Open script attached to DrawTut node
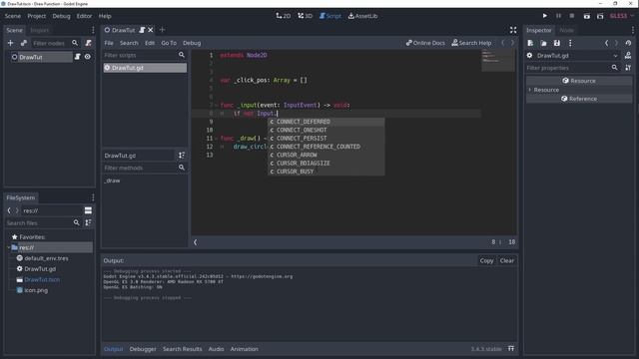639x359 pixels. (78, 57)
